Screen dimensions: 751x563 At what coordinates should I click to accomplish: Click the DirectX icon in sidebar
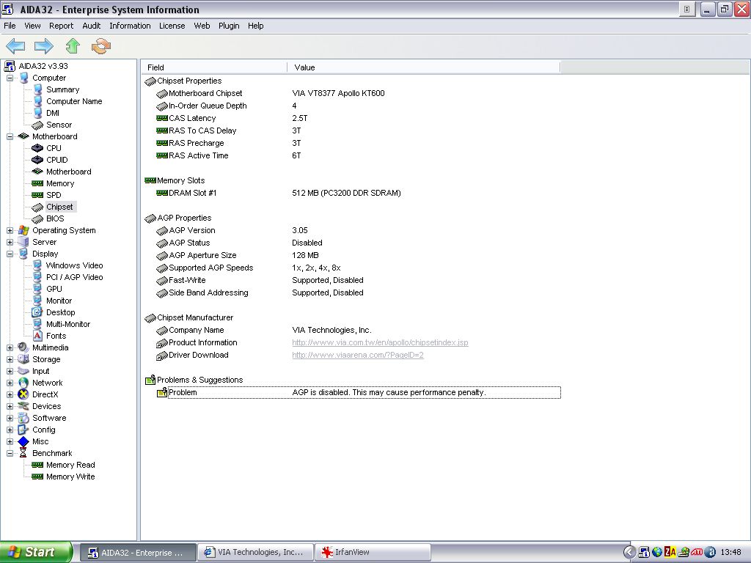tap(23, 394)
